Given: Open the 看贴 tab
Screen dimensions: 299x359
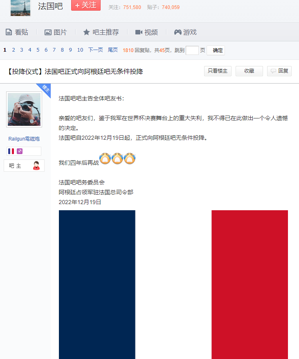Looking at the screenshot, I should [x=17, y=32].
